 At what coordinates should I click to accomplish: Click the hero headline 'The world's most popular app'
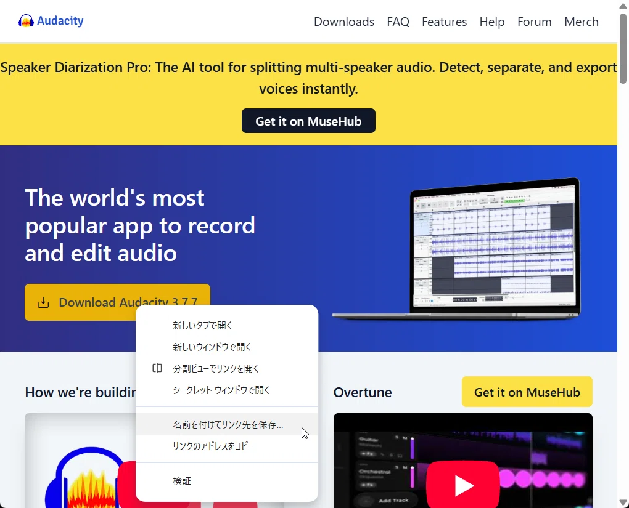tap(139, 225)
